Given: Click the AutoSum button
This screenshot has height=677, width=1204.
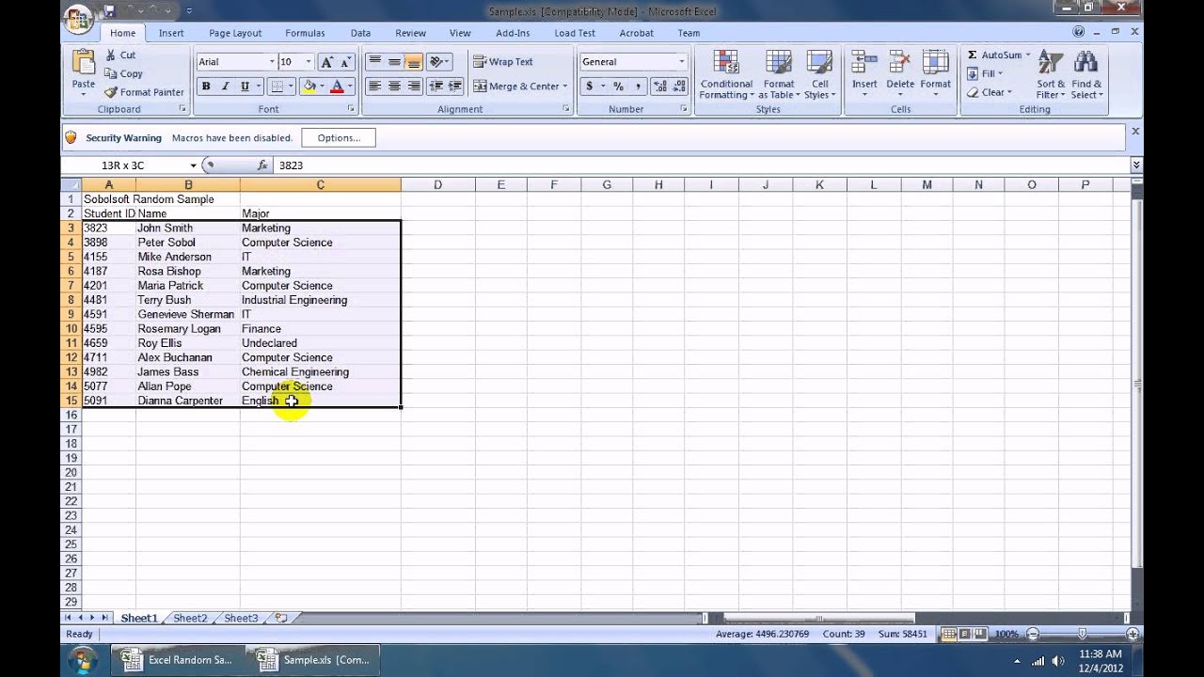Looking at the screenshot, I should click(x=999, y=55).
